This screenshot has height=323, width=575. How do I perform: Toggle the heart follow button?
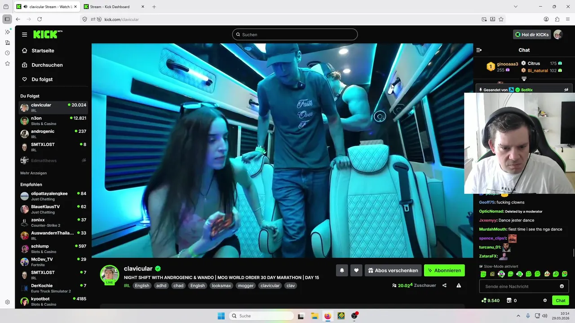(356, 271)
